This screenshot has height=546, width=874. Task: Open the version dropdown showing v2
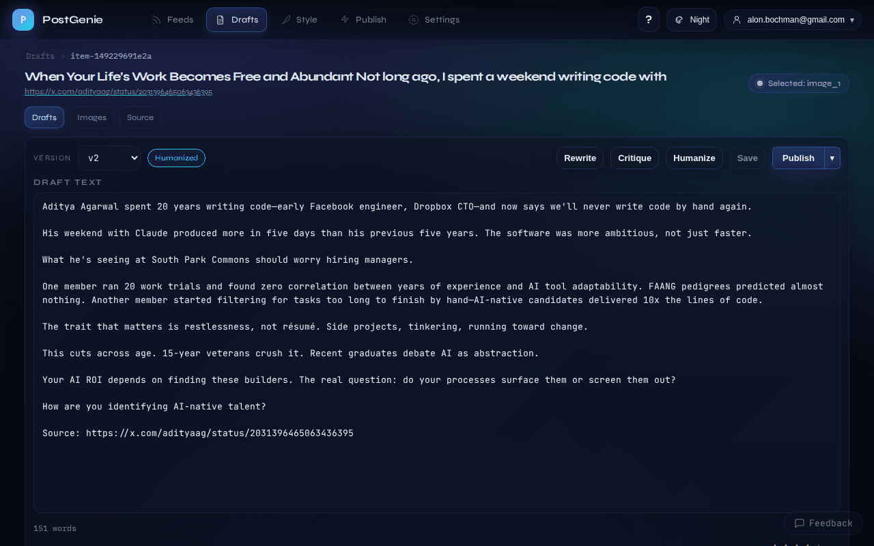point(109,158)
